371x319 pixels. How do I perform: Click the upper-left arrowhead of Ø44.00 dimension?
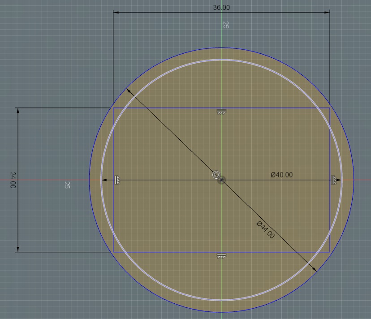click(x=128, y=91)
